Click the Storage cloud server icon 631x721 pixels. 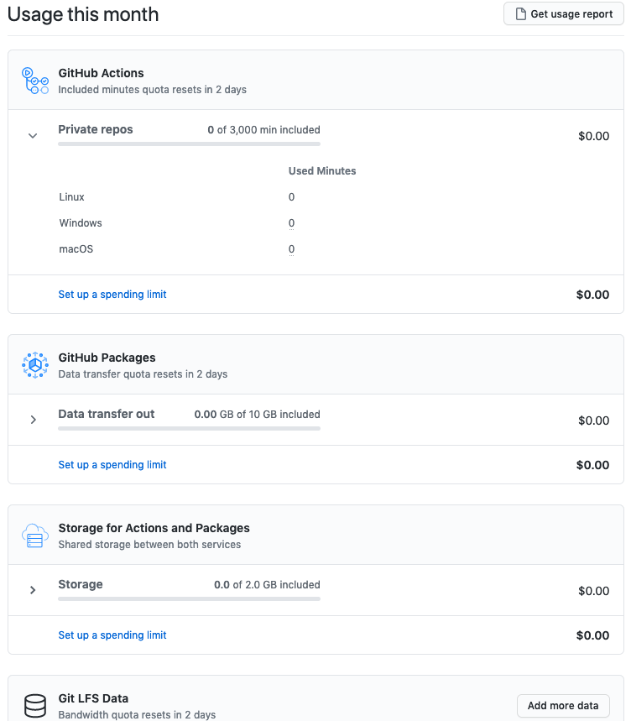coord(35,536)
